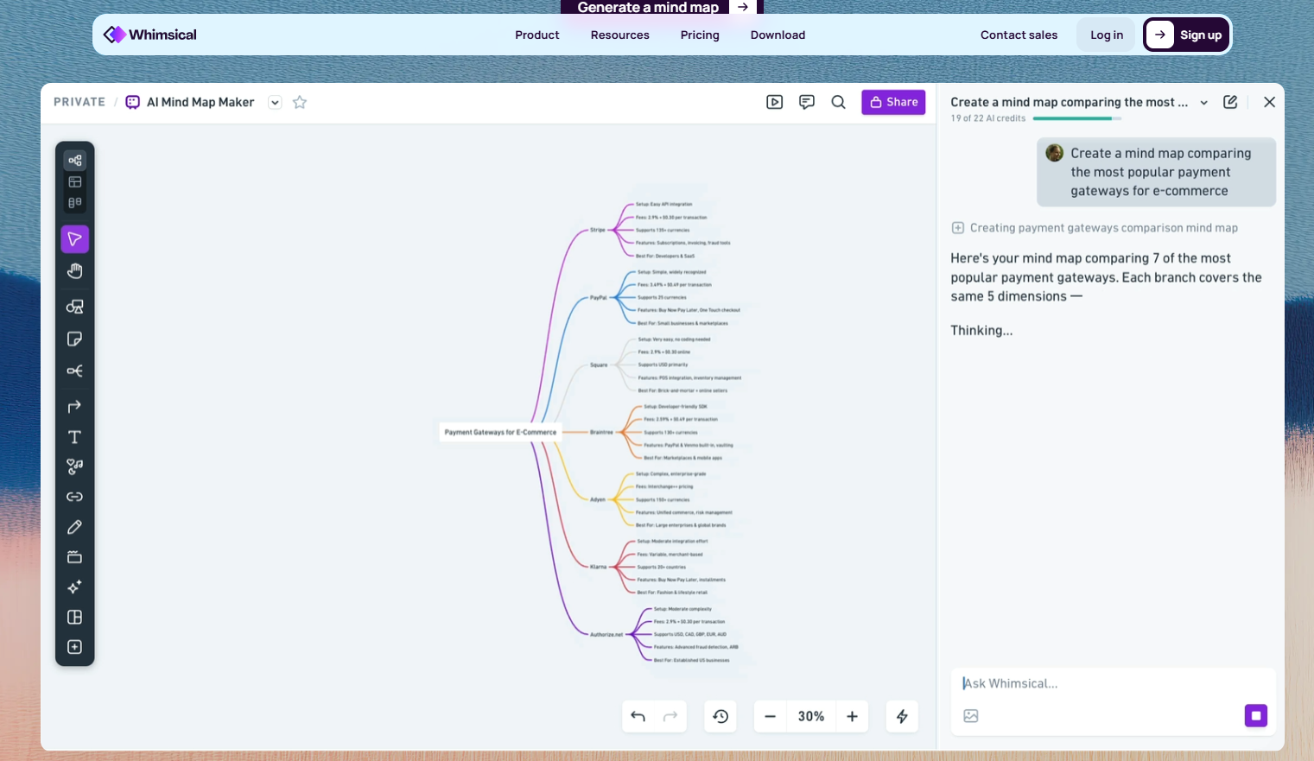Select the Text tool in sidebar
The width and height of the screenshot is (1314, 761).
click(75, 437)
